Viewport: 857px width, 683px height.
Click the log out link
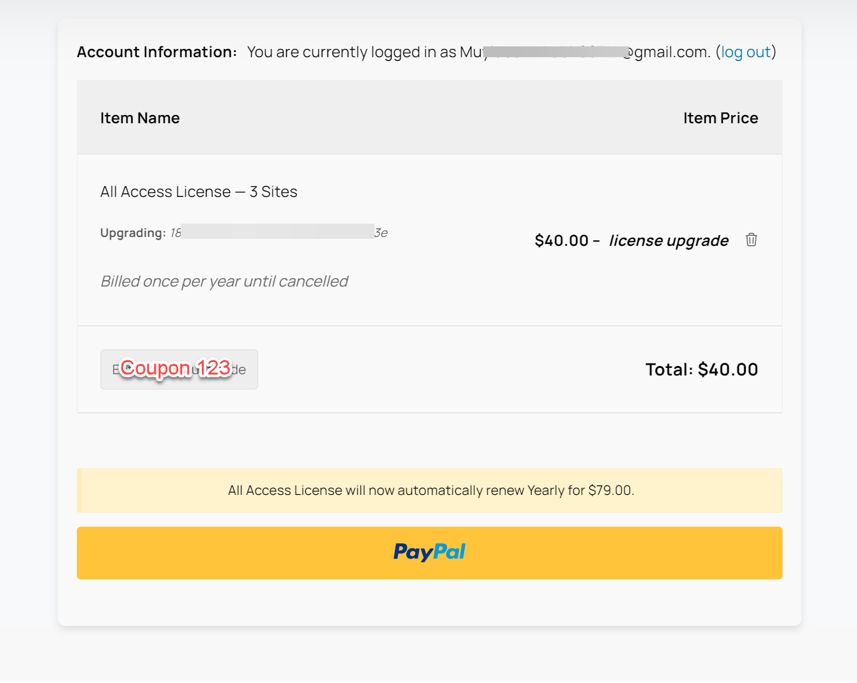[745, 52]
